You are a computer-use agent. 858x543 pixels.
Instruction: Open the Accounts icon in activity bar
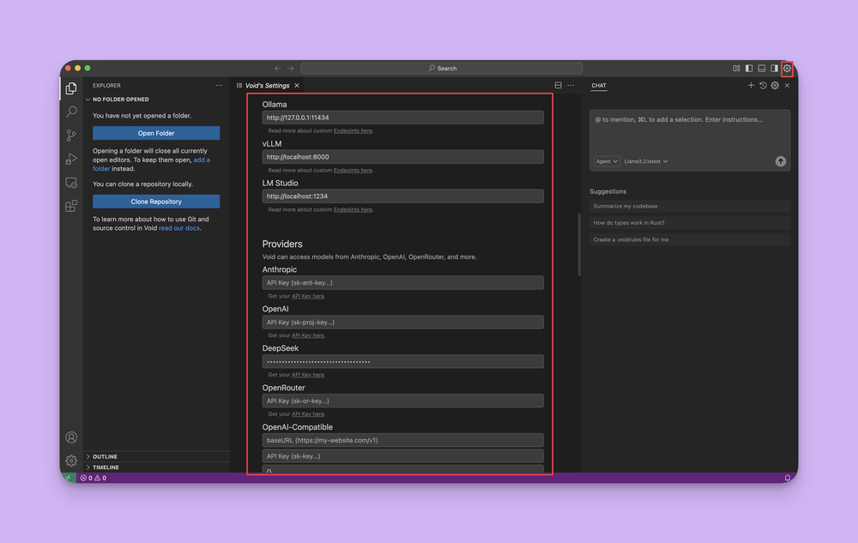71,437
